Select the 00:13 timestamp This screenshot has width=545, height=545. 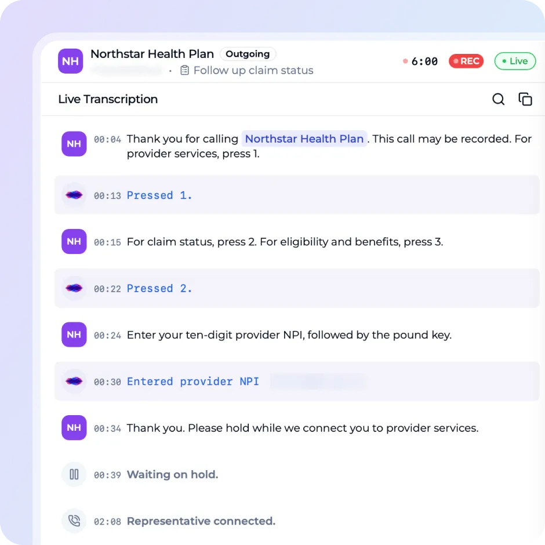pyautogui.click(x=107, y=196)
